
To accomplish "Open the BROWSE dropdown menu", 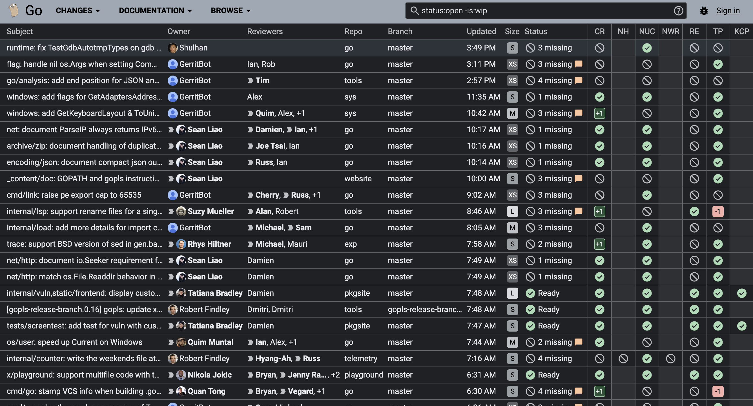I will pyautogui.click(x=230, y=11).
